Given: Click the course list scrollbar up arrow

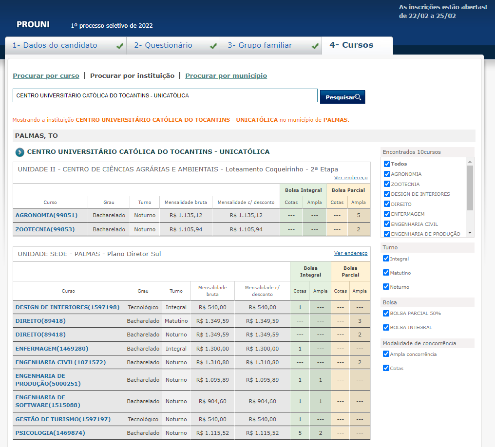Looking at the screenshot, I should point(470,162).
